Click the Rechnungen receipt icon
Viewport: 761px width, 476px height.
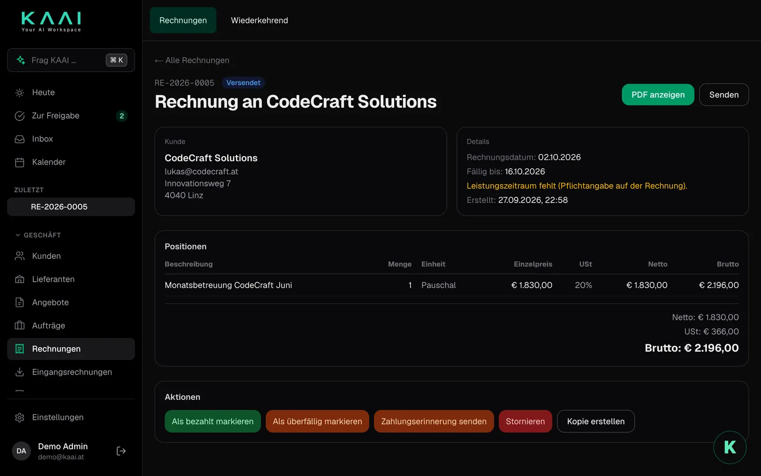tap(20, 349)
